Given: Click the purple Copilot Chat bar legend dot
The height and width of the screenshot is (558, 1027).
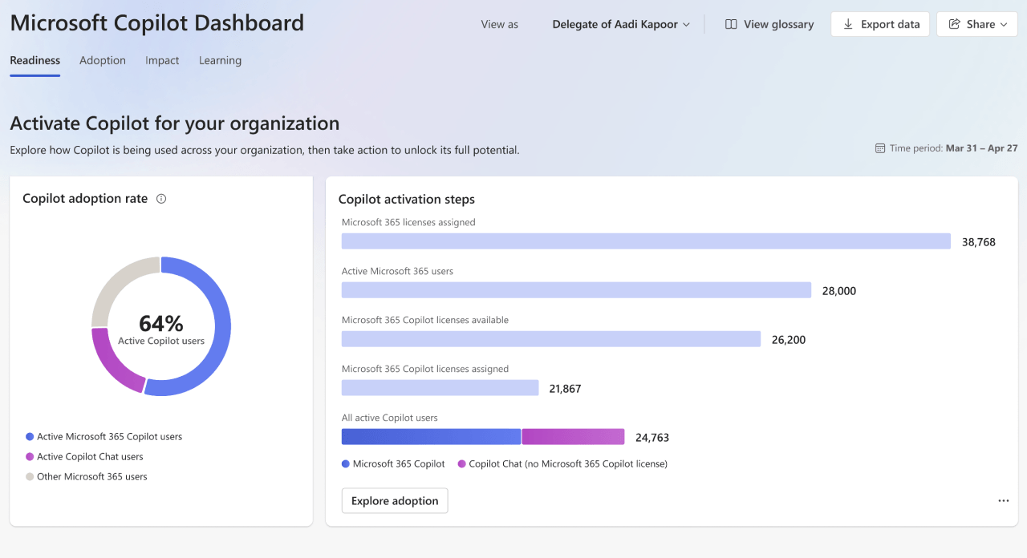Looking at the screenshot, I should [461, 464].
